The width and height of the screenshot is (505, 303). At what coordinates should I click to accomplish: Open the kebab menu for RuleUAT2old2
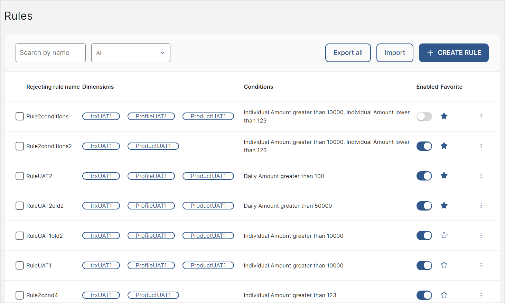click(x=481, y=206)
